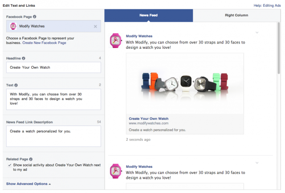This screenshot has width=285, height=193.
Task: Toggle the show social activity checkmark
Action: (10, 165)
